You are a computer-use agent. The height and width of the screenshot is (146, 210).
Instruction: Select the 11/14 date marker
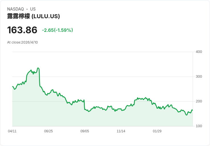tap(121, 131)
